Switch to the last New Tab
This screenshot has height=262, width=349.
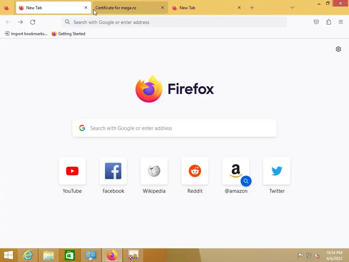click(207, 8)
